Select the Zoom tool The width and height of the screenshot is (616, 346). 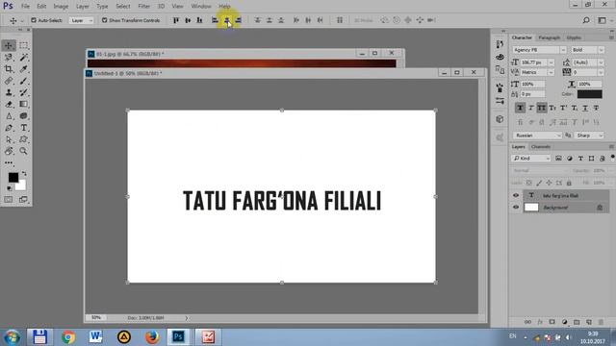click(x=23, y=151)
